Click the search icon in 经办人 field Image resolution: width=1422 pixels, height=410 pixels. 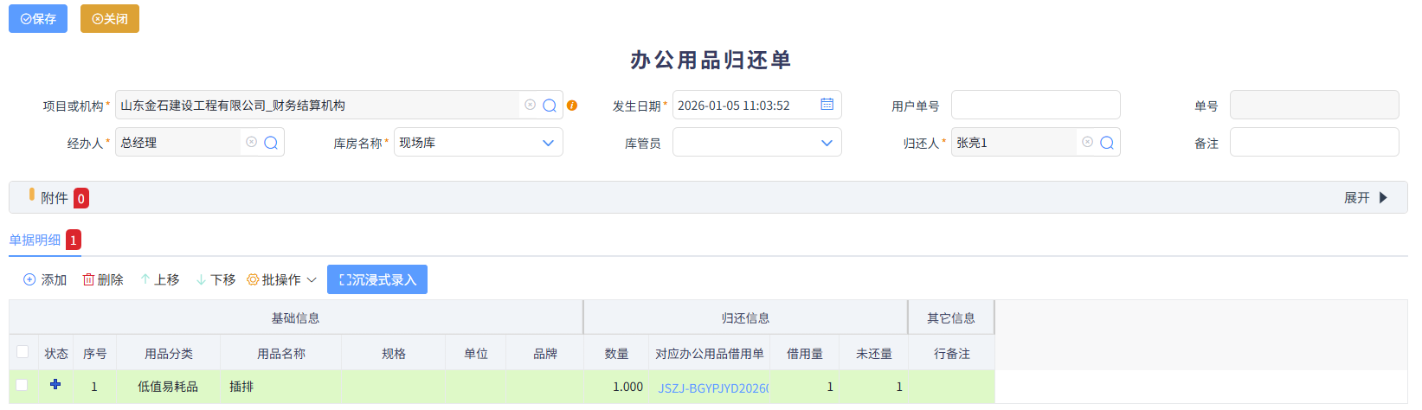point(271,143)
